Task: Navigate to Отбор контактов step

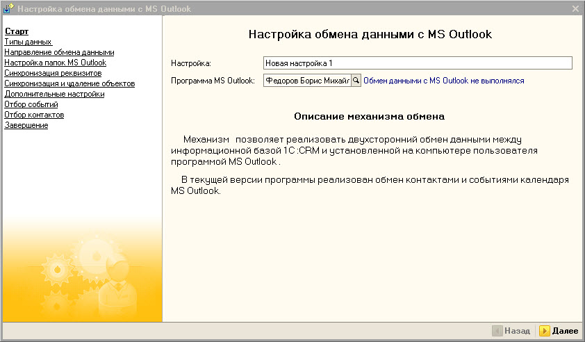Action: 34,115
